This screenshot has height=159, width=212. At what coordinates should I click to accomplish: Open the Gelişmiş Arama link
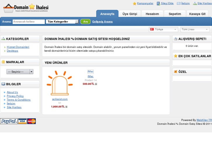pyautogui.click(x=102, y=22)
